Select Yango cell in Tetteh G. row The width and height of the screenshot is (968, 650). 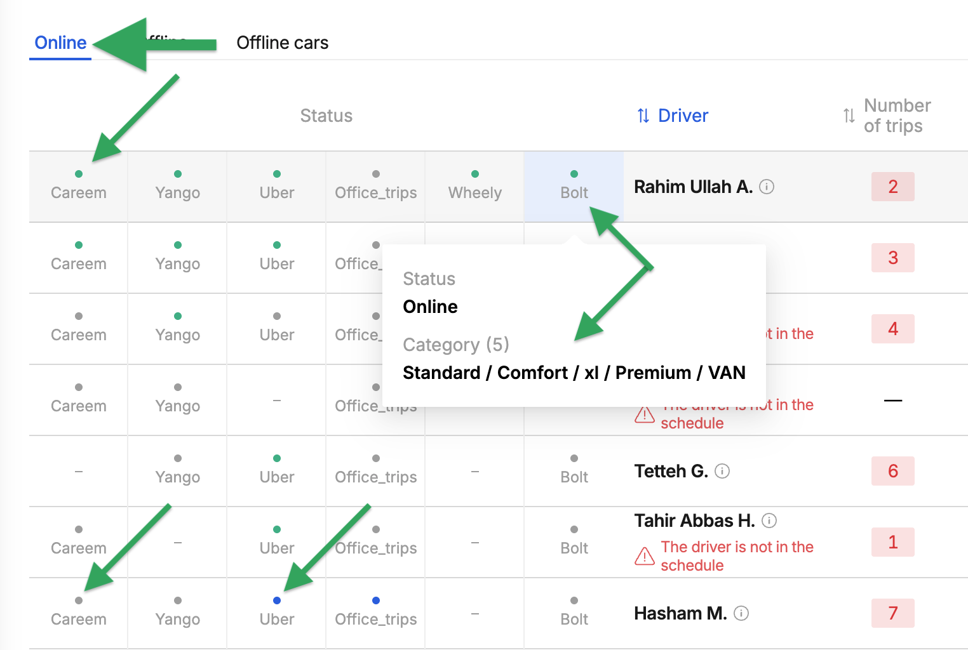(178, 471)
